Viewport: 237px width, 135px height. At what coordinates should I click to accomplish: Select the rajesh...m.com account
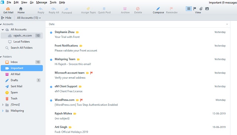[x=22, y=36]
